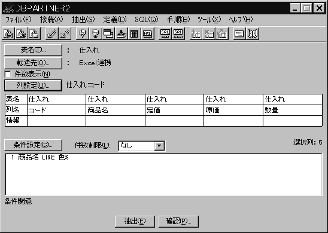This screenshot has height=233, width=328.
Task: Click the 仕入れ.コード text beside 列設定
Action: pos(86,85)
